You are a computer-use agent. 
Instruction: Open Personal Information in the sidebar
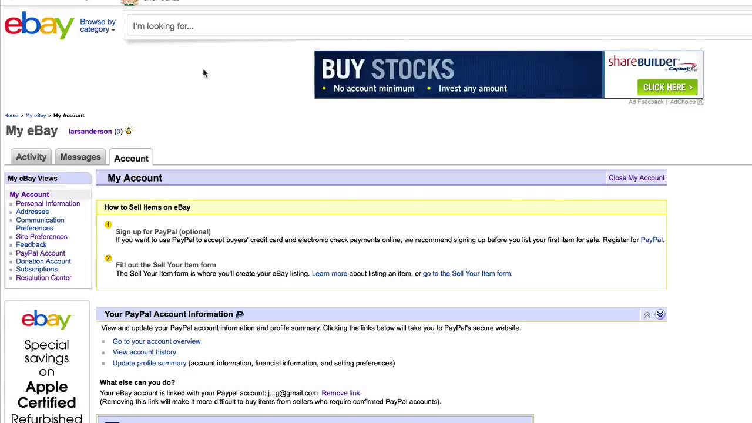[48, 203]
